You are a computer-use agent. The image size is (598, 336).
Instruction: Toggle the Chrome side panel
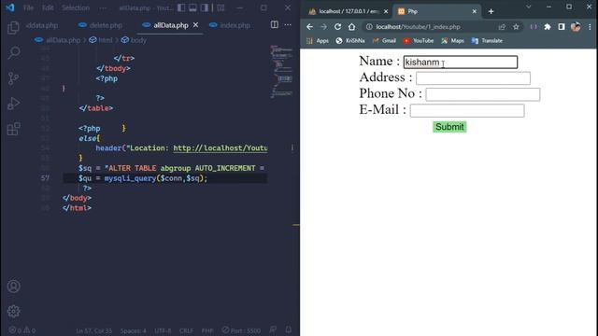coord(562,27)
